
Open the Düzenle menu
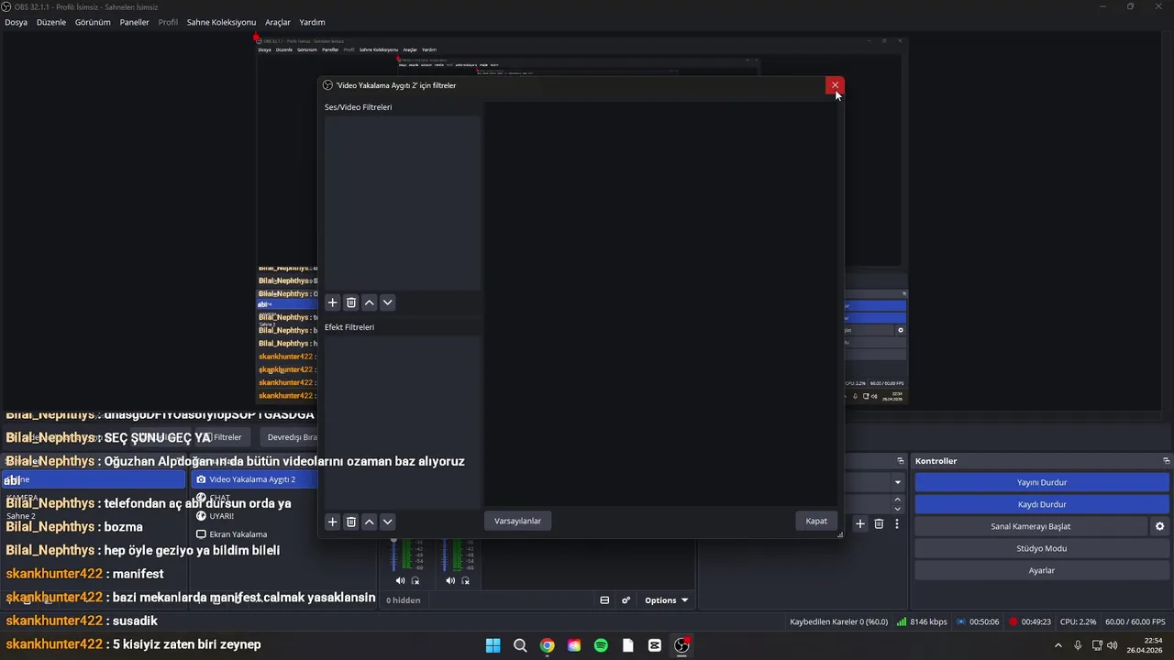[x=51, y=22]
